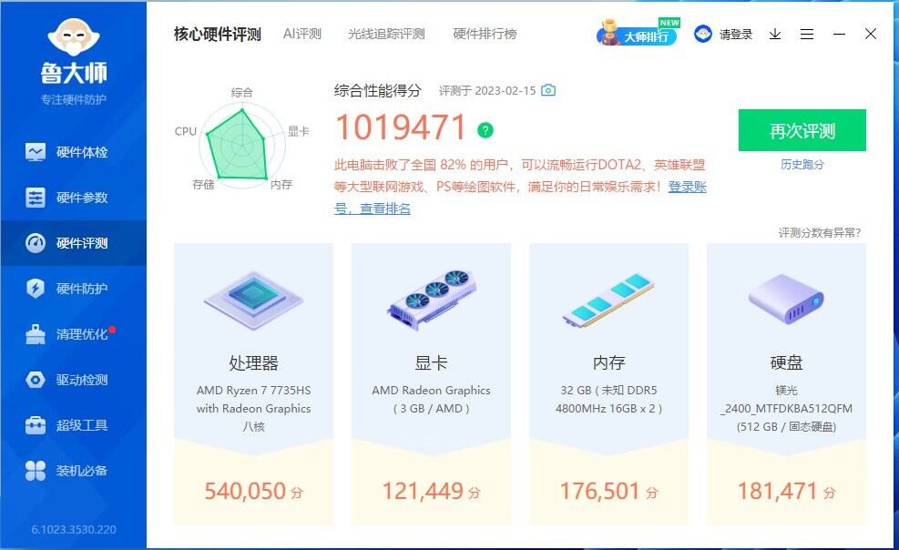Screen dimensions: 899x550
Task: Click the camera screenshot icon next to test date
Action: (x=547, y=91)
